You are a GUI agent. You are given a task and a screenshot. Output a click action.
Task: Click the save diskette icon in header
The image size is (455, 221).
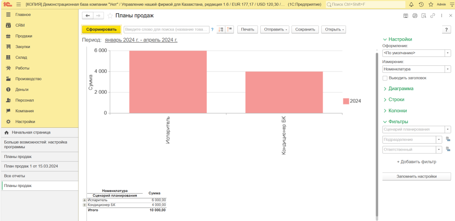(x=405, y=16)
